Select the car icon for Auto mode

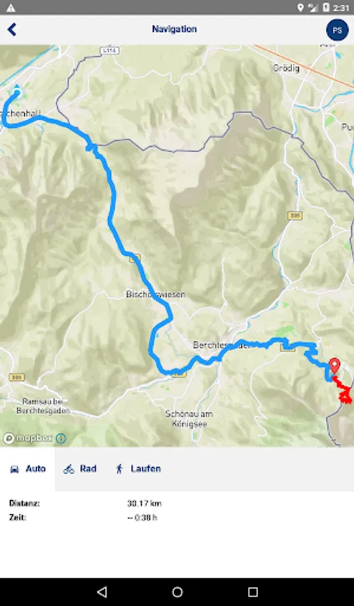click(x=15, y=469)
